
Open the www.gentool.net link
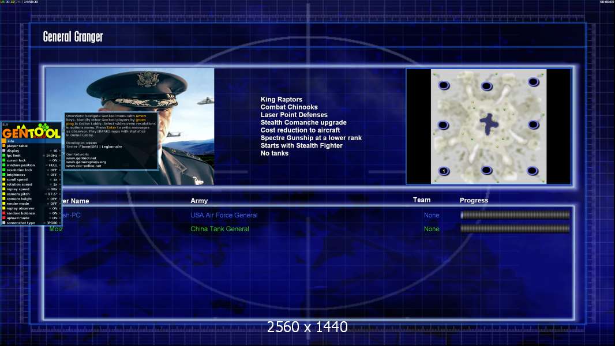[81, 159]
